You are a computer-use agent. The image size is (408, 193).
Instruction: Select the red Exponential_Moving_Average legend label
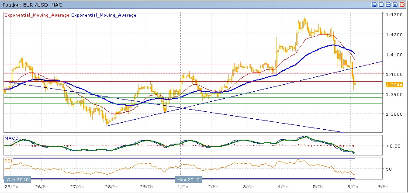37,15
